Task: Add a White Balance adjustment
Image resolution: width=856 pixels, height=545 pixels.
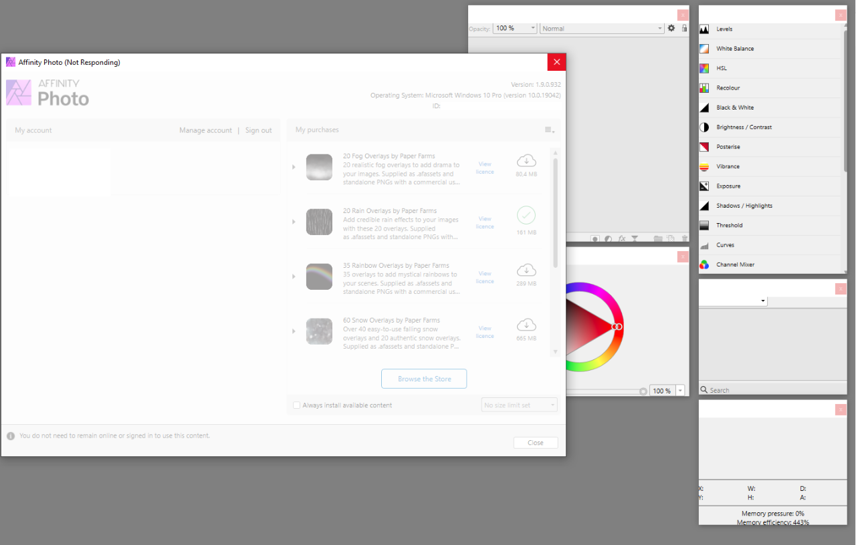Action: 769,49
